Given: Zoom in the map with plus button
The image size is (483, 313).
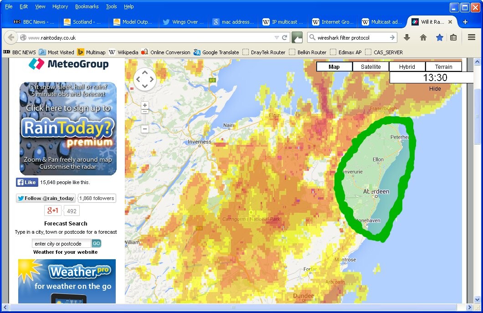Looking at the screenshot, I should coord(145,105).
